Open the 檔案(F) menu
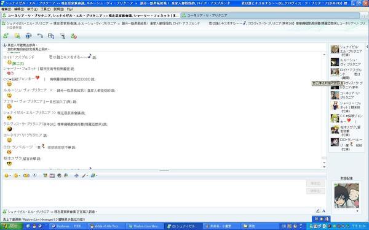 (x=6, y=9)
